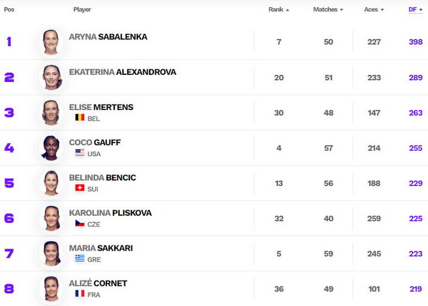The image size is (428, 306).
Task: Click Maria Sakkari's headshot thumbnail
Action: pos(51,253)
